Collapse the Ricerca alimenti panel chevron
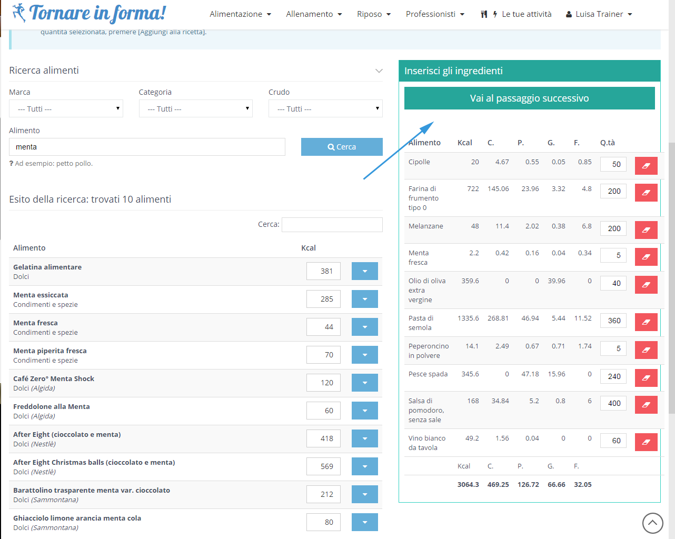The height and width of the screenshot is (539, 675). coord(379,71)
